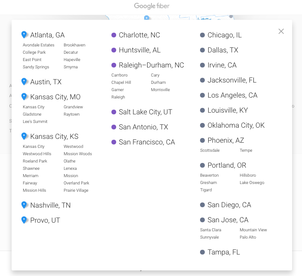Viewport: 302px width, 276px height.
Task: Click Scottsdale under Phoenix, AZ
Action: coord(210,150)
